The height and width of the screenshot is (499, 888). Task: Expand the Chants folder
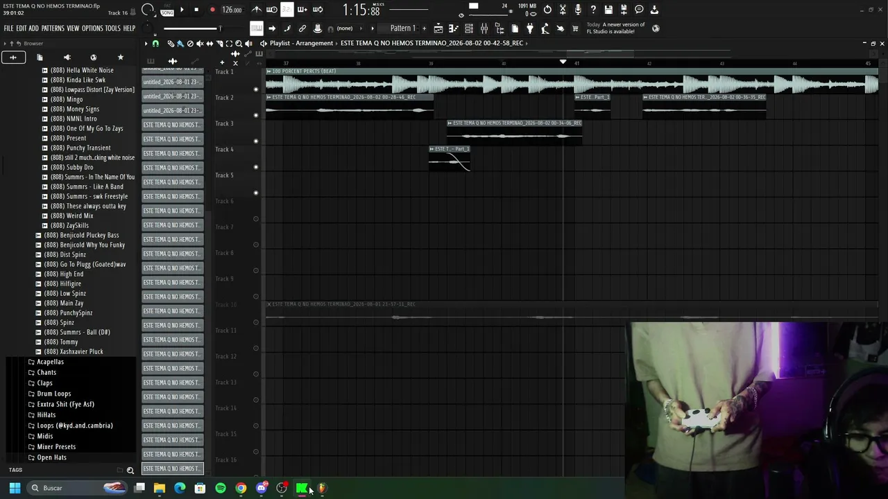point(46,372)
